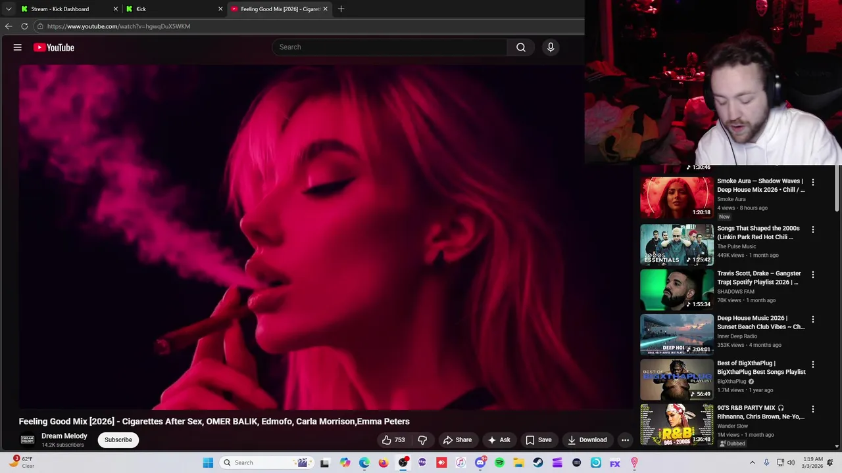Open Songs That Shaped the 2000s thumbnail
The image size is (842, 473).
point(677,244)
